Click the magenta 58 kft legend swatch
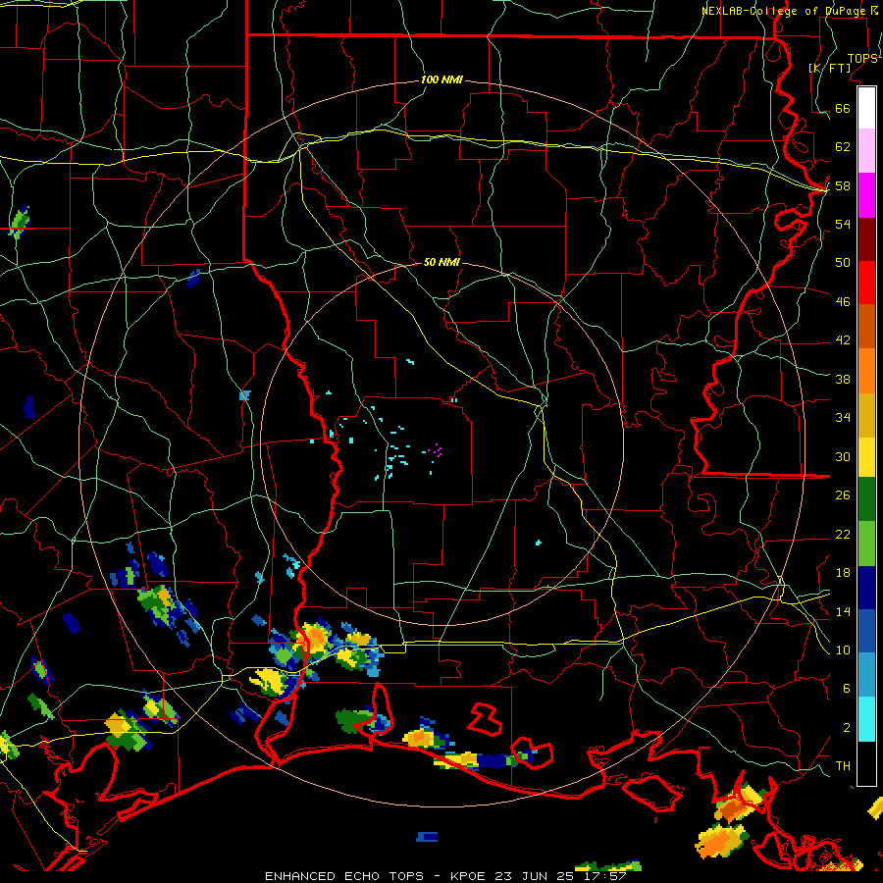This screenshot has width=883, height=883. [866, 195]
